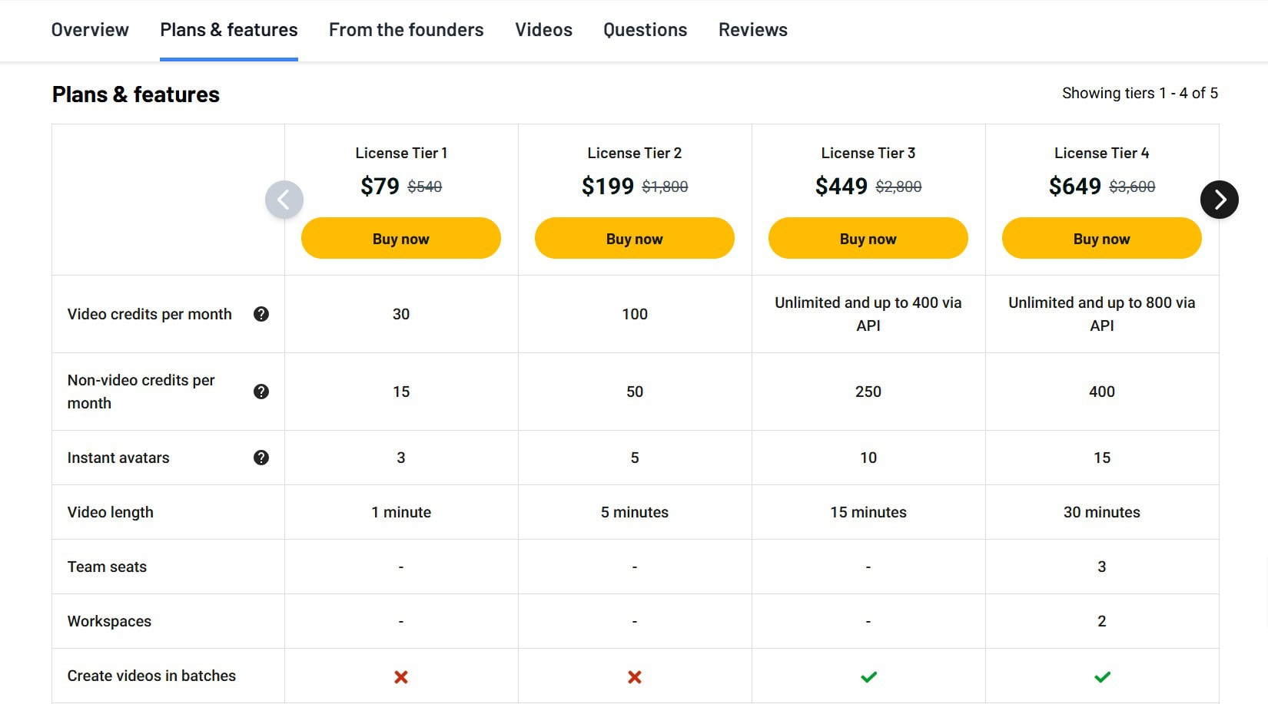Click red X under License Tier 2 batches
The image size is (1268, 704).
(635, 677)
